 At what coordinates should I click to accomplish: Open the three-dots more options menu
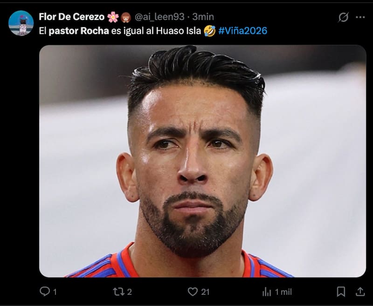coord(360,17)
